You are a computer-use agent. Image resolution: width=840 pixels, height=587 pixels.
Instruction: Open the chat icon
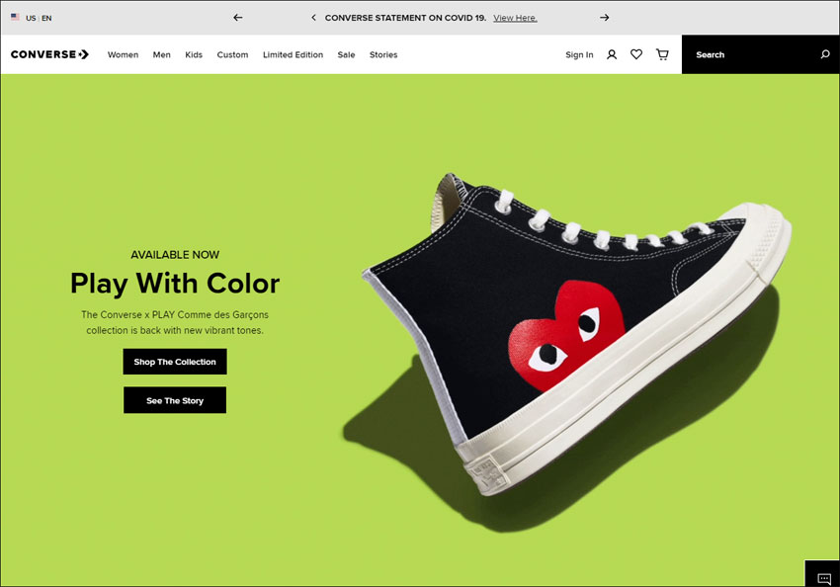coord(824,578)
